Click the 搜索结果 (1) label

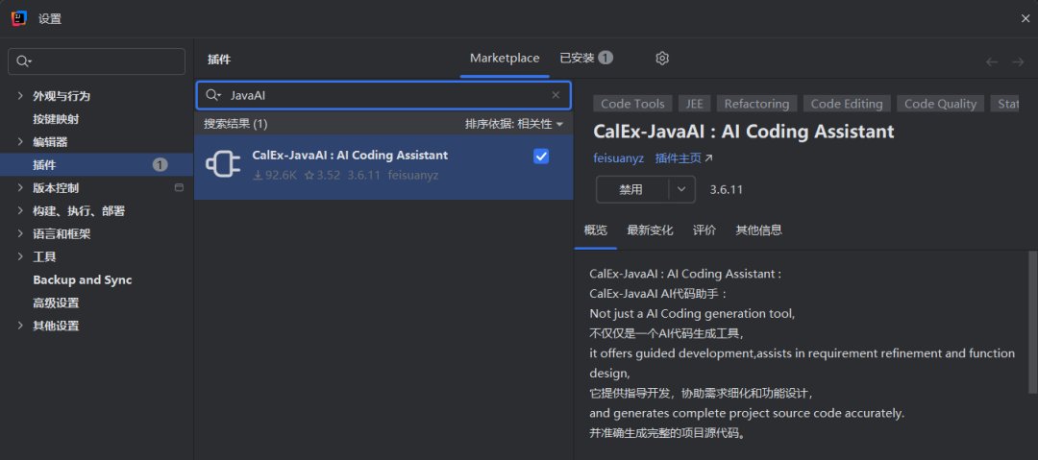(x=235, y=124)
